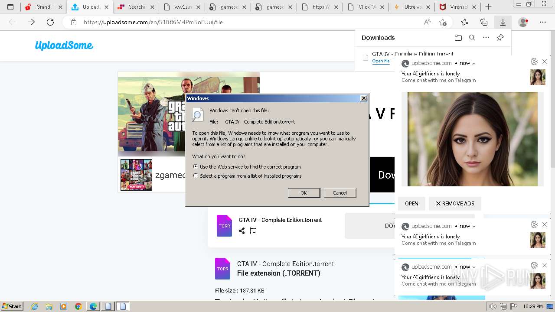555x312 pixels.
Task: Click the UploadSome logo
Action: click(64, 45)
